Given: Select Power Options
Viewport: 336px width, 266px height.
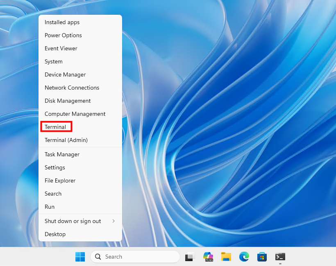Looking at the screenshot, I should (63, 35).
